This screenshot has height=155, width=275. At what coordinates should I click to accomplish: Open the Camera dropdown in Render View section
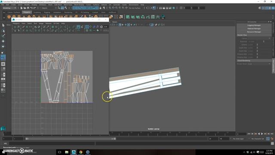pyautogui.click(x=259, y=38)
